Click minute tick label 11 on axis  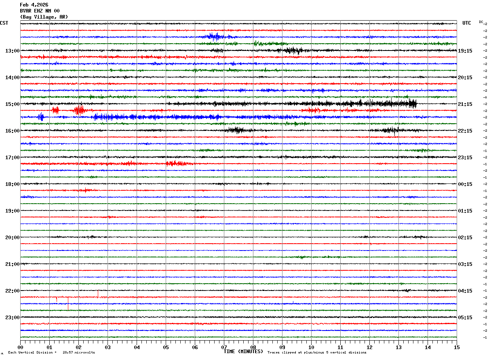point(340,347)
